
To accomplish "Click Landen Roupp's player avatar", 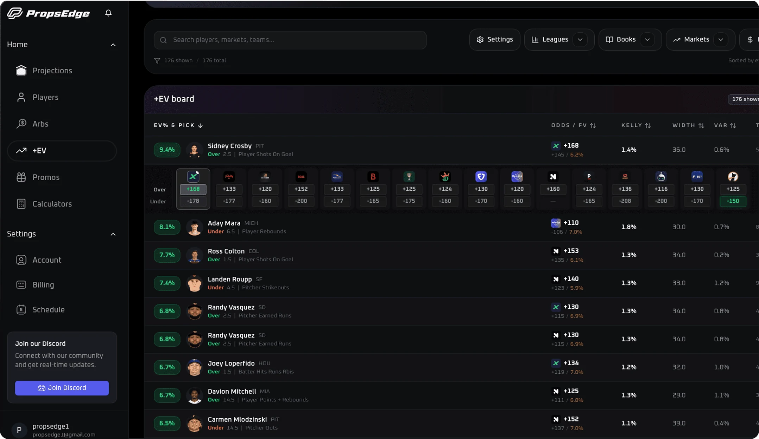I will click(x=194, y=283).
